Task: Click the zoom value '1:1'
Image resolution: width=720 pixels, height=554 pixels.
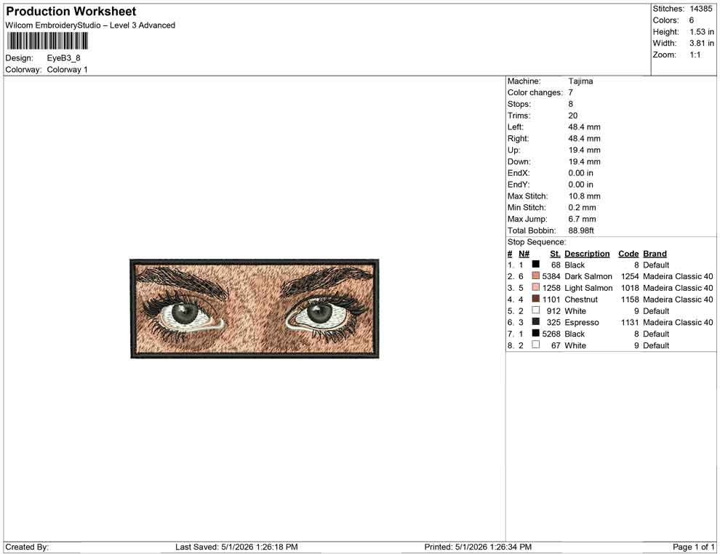Action: (695, 55)
